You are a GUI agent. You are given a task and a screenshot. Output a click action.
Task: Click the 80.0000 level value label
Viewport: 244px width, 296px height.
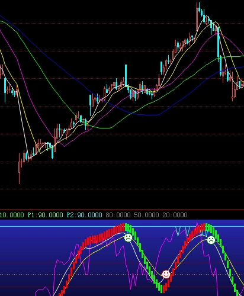click(x=118, y=215)
